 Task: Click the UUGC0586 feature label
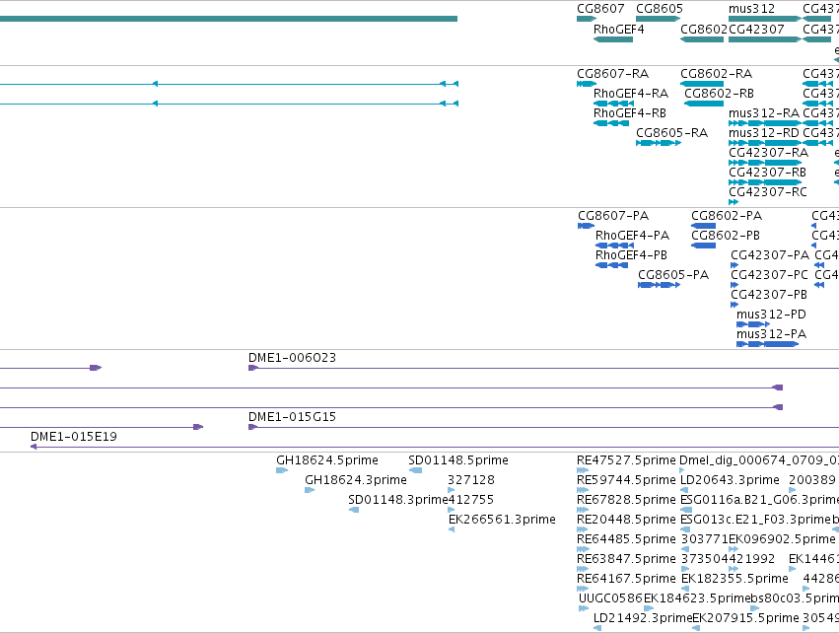610,598
